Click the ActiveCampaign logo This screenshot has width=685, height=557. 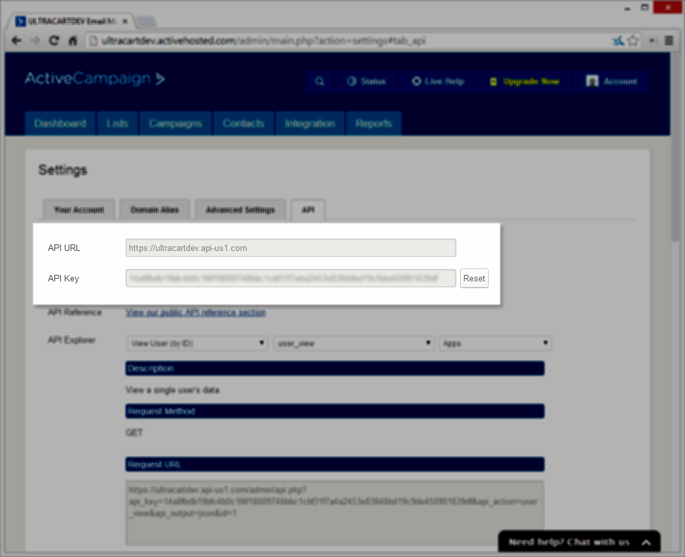click(95, 78)
